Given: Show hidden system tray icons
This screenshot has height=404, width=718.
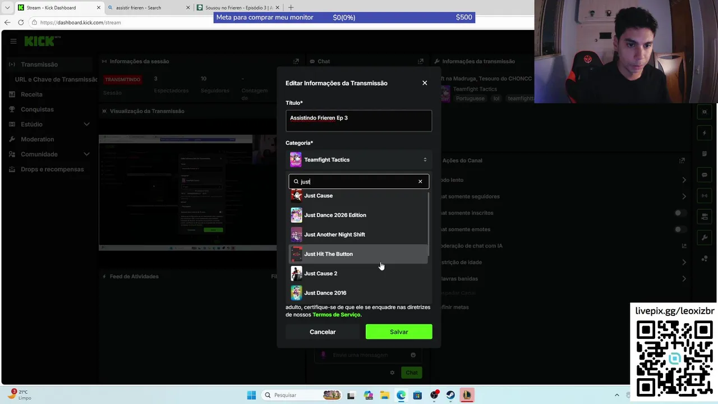Looking at the screenshot, I should pyautogui.click(x=617, y=395).
